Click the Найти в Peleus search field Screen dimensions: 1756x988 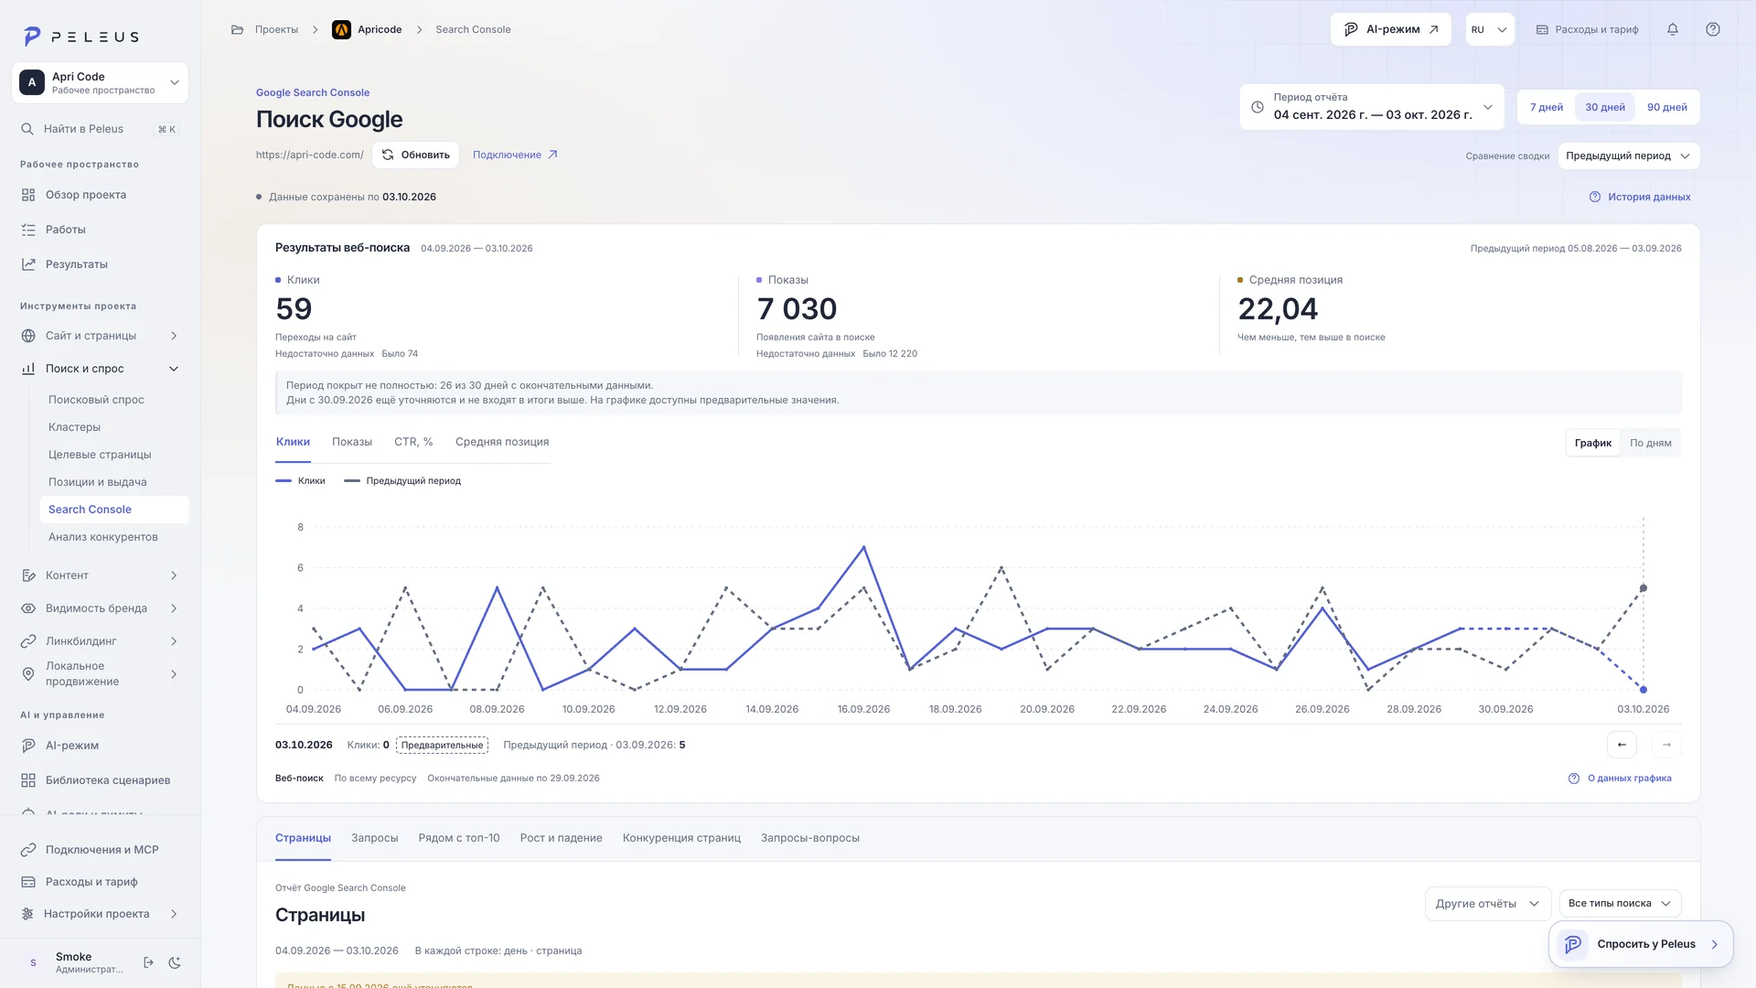(x=101, y=129)
